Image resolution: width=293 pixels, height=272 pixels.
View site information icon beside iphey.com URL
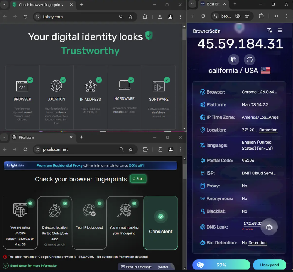(x=37, y=17)
